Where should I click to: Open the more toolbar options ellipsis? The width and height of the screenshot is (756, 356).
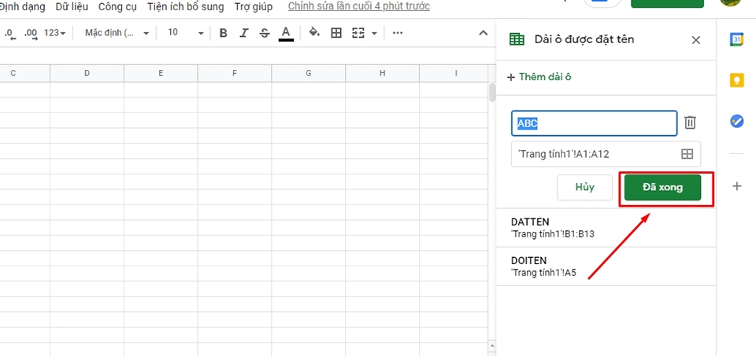coord(397,33)
